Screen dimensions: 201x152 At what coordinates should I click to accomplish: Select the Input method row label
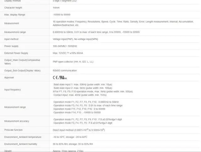click(11, 39)
